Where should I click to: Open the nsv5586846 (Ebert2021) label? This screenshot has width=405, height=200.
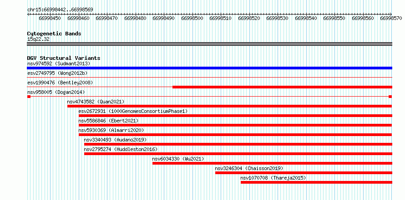pos(108,121)
